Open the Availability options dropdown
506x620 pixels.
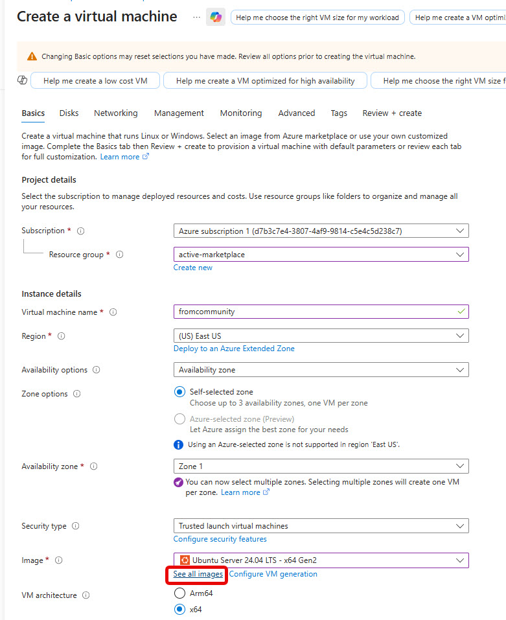click(321, 370)
